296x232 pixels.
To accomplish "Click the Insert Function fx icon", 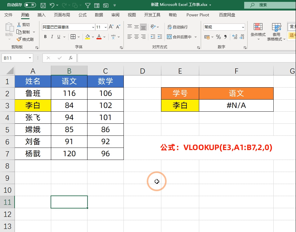I will (x=70, y=58).
